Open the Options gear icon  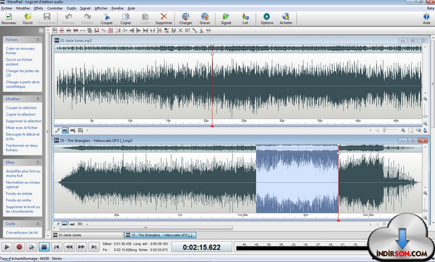266,18
